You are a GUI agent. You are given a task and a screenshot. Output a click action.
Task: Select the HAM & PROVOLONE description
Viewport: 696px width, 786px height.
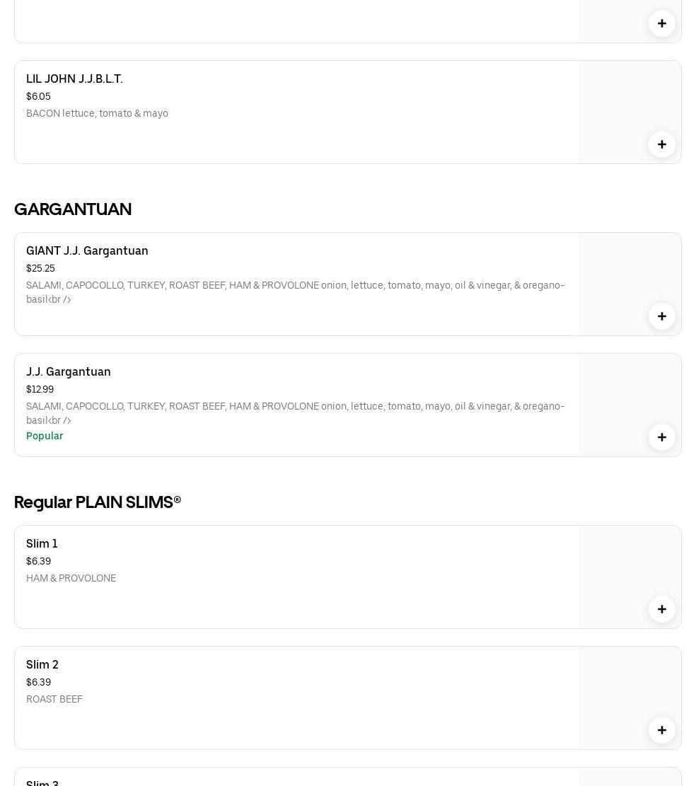coord(71,578)
